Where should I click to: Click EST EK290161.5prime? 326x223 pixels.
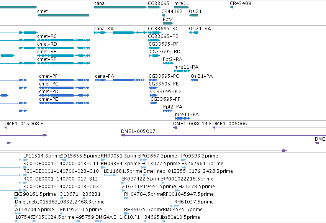point(16,198)
